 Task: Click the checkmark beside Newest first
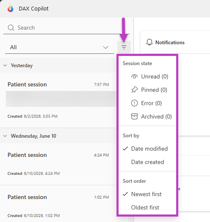coord(125,194)
